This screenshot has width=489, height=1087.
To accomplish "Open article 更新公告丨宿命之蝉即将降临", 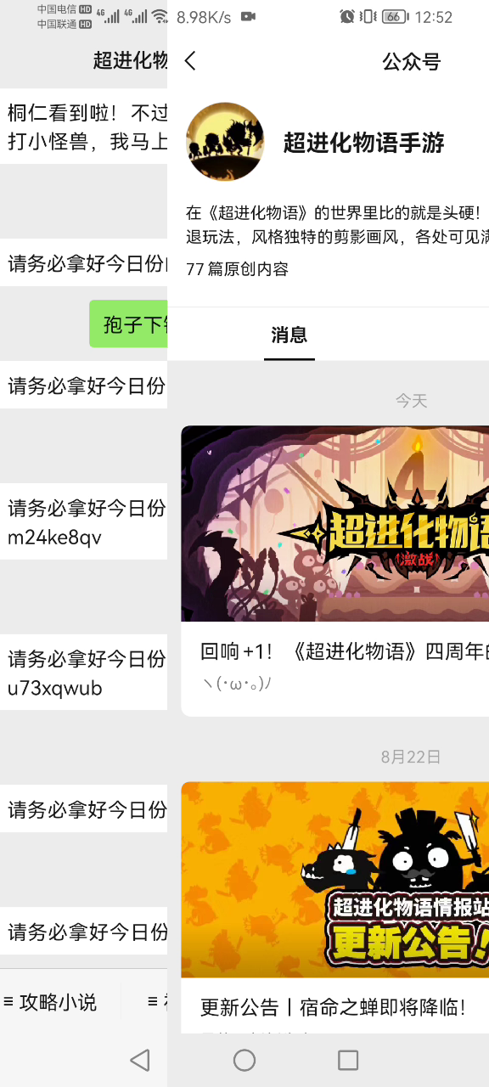I will [333, 1007].
